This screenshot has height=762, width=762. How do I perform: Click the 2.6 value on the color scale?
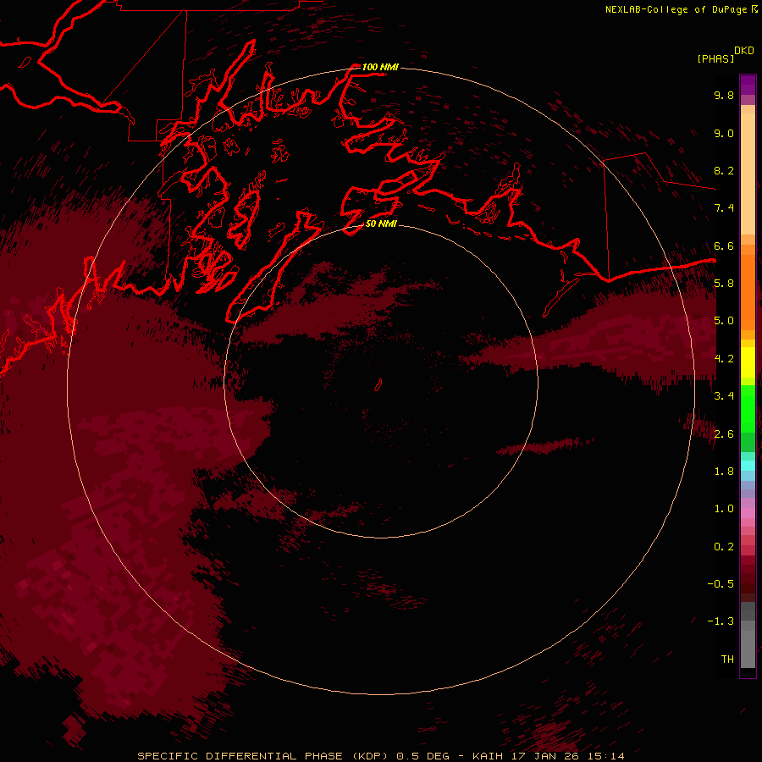(724, 434)
